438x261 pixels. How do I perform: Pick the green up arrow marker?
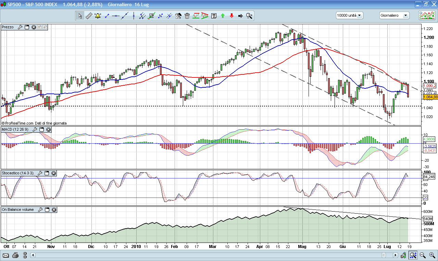coord(223,16)
